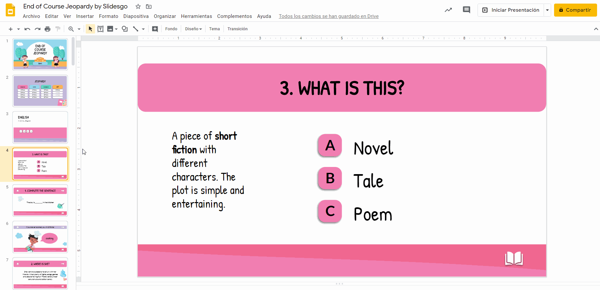Activate the paint format tool
Screen dimensions: 600x290
click(58, 29)
